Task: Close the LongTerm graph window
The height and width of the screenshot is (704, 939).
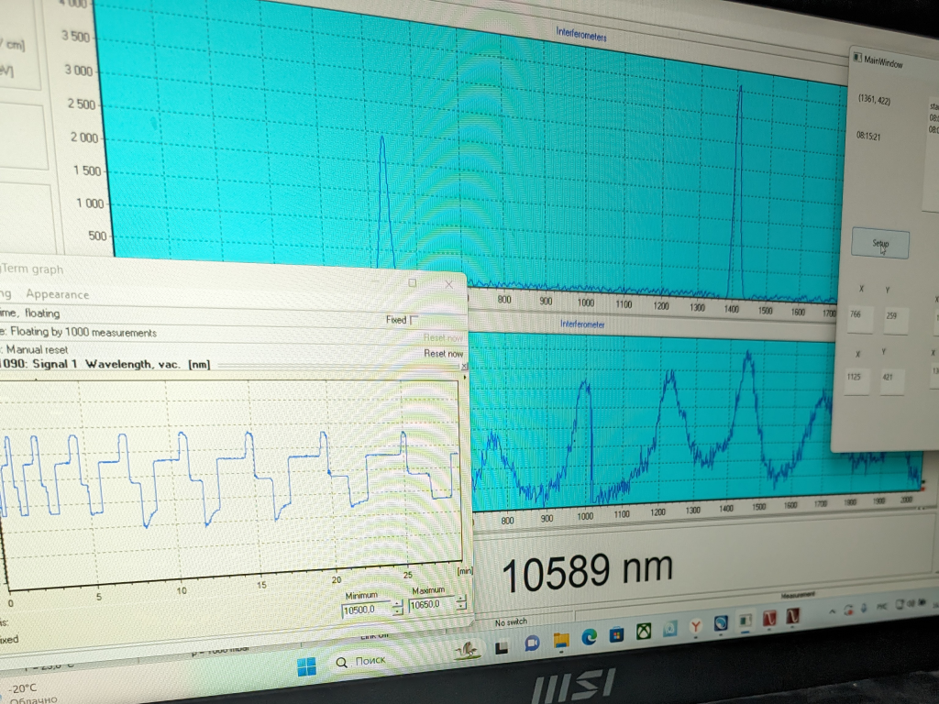Action: [x=448, y=284]
